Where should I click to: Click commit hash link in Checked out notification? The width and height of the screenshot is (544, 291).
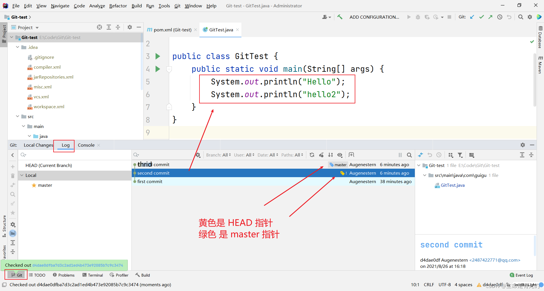coord(78,265)
